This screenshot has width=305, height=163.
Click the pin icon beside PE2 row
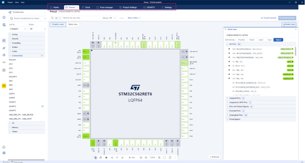(229, 62)
